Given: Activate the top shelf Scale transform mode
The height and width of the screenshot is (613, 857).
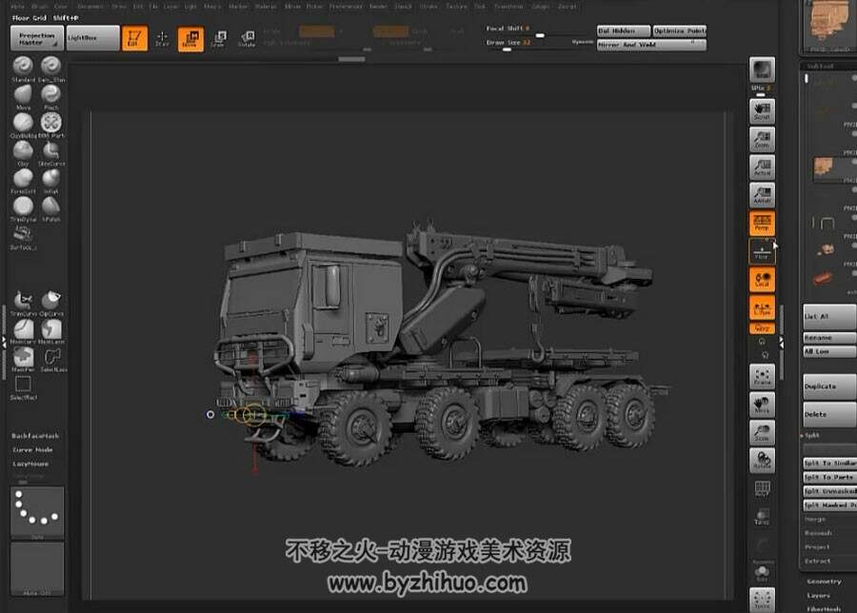Looking at the screenshot, I should pos(219,38).
